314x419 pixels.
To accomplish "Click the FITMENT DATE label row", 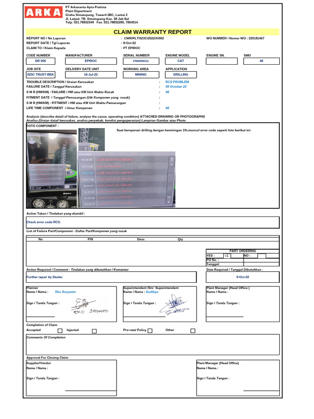I will [x=78, y=98].
